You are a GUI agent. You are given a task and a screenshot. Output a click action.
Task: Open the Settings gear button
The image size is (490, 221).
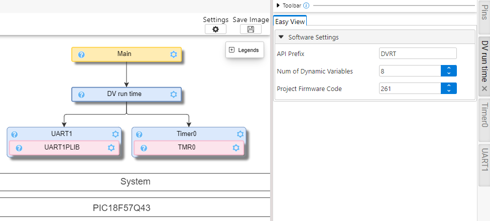pyautogui.click(x=215, y=29)
